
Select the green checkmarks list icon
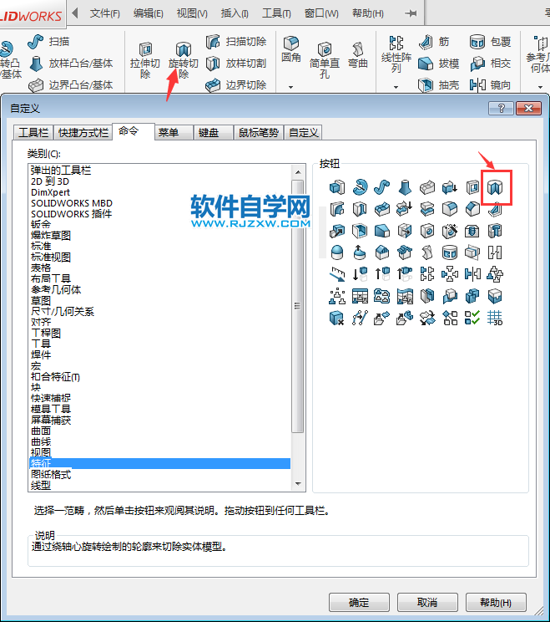click(472, 318)
